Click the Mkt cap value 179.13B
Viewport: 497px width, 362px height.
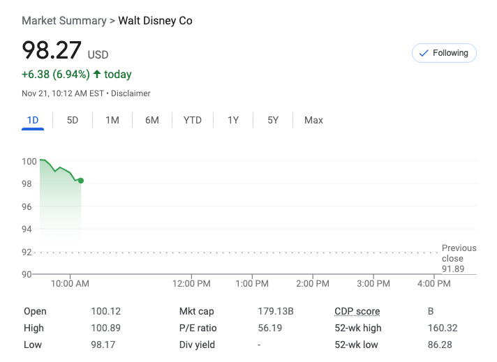tap(276, 312)
